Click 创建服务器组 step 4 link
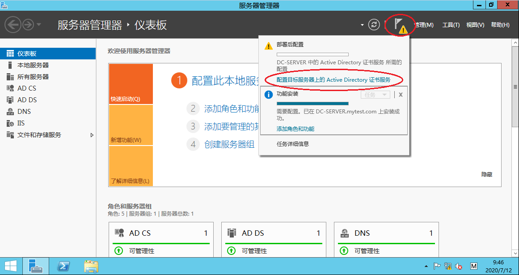This screenshot has width=519, height=275. [229, 144]
